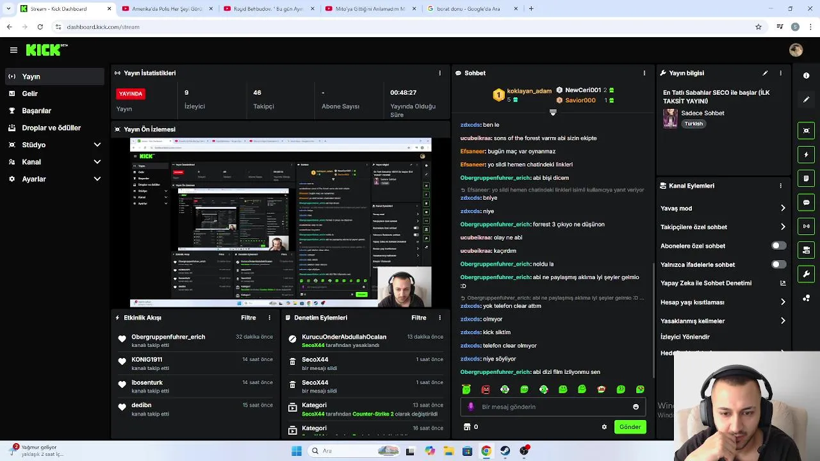820x461 pixels.
Task: Collapse the chat leaderboard arrow
Action: [x=553, y=113]
